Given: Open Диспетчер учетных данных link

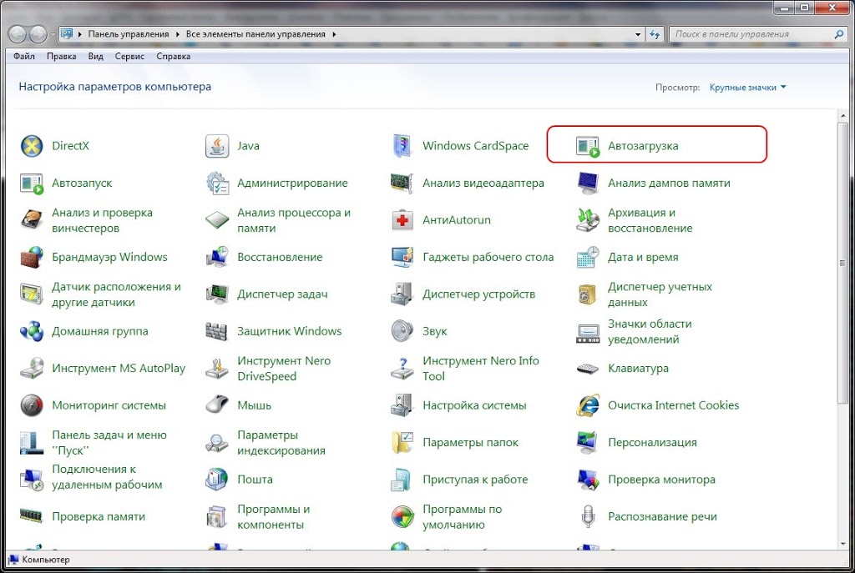Looking at the screenshot, I should coord(660,294).
